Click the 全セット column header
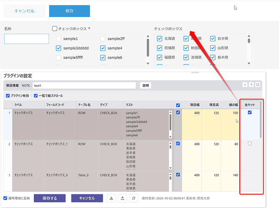Screen dimensions: 279x208 tap(250, 105)
